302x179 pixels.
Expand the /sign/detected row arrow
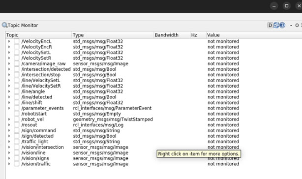9,136
